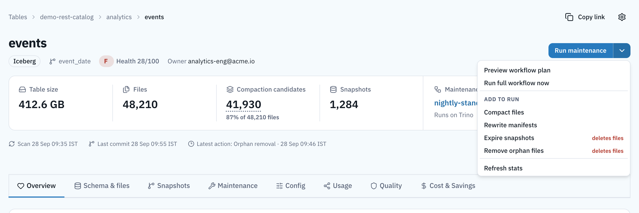Click the Iceberg format badge

tap(24, 61)
